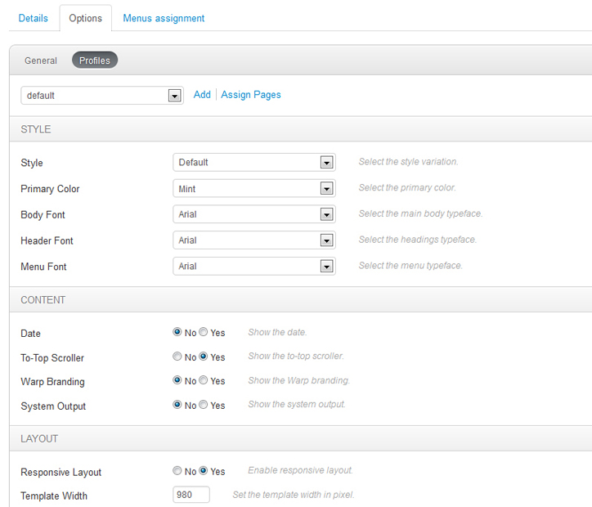The height and width of the screenshot is (507, 592).
Task: Select the Profiles sub-tab
Action: (95, 61)
